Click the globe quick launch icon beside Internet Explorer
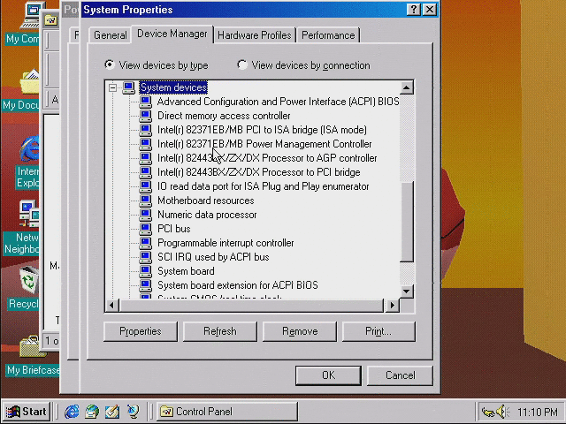The width and height of the screenshot is (566, 424). (92, 412)
